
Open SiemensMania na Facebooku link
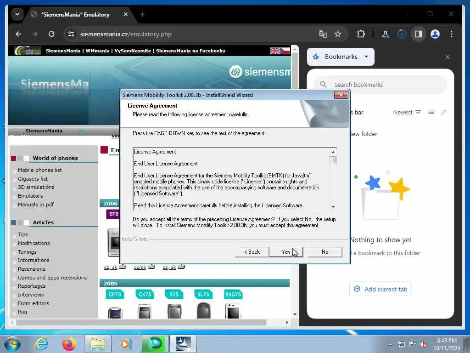coord(190,51)
